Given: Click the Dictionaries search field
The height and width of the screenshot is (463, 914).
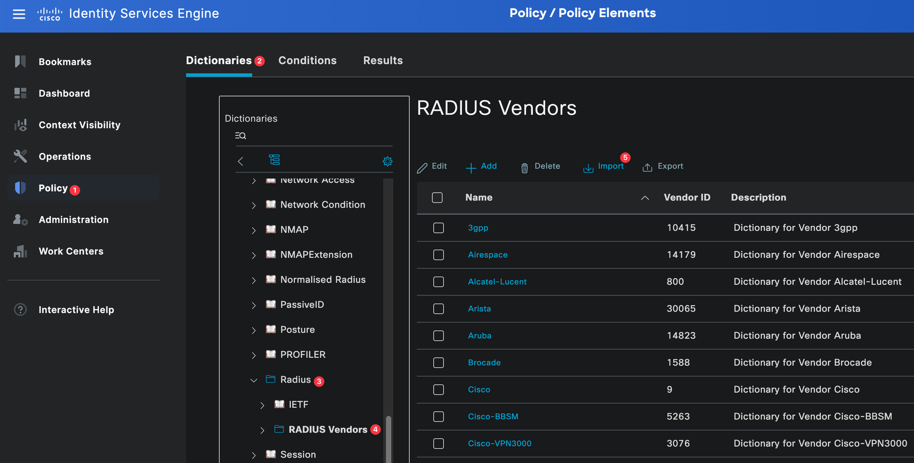Looking at the screenshot, I should tap(315, 136).
